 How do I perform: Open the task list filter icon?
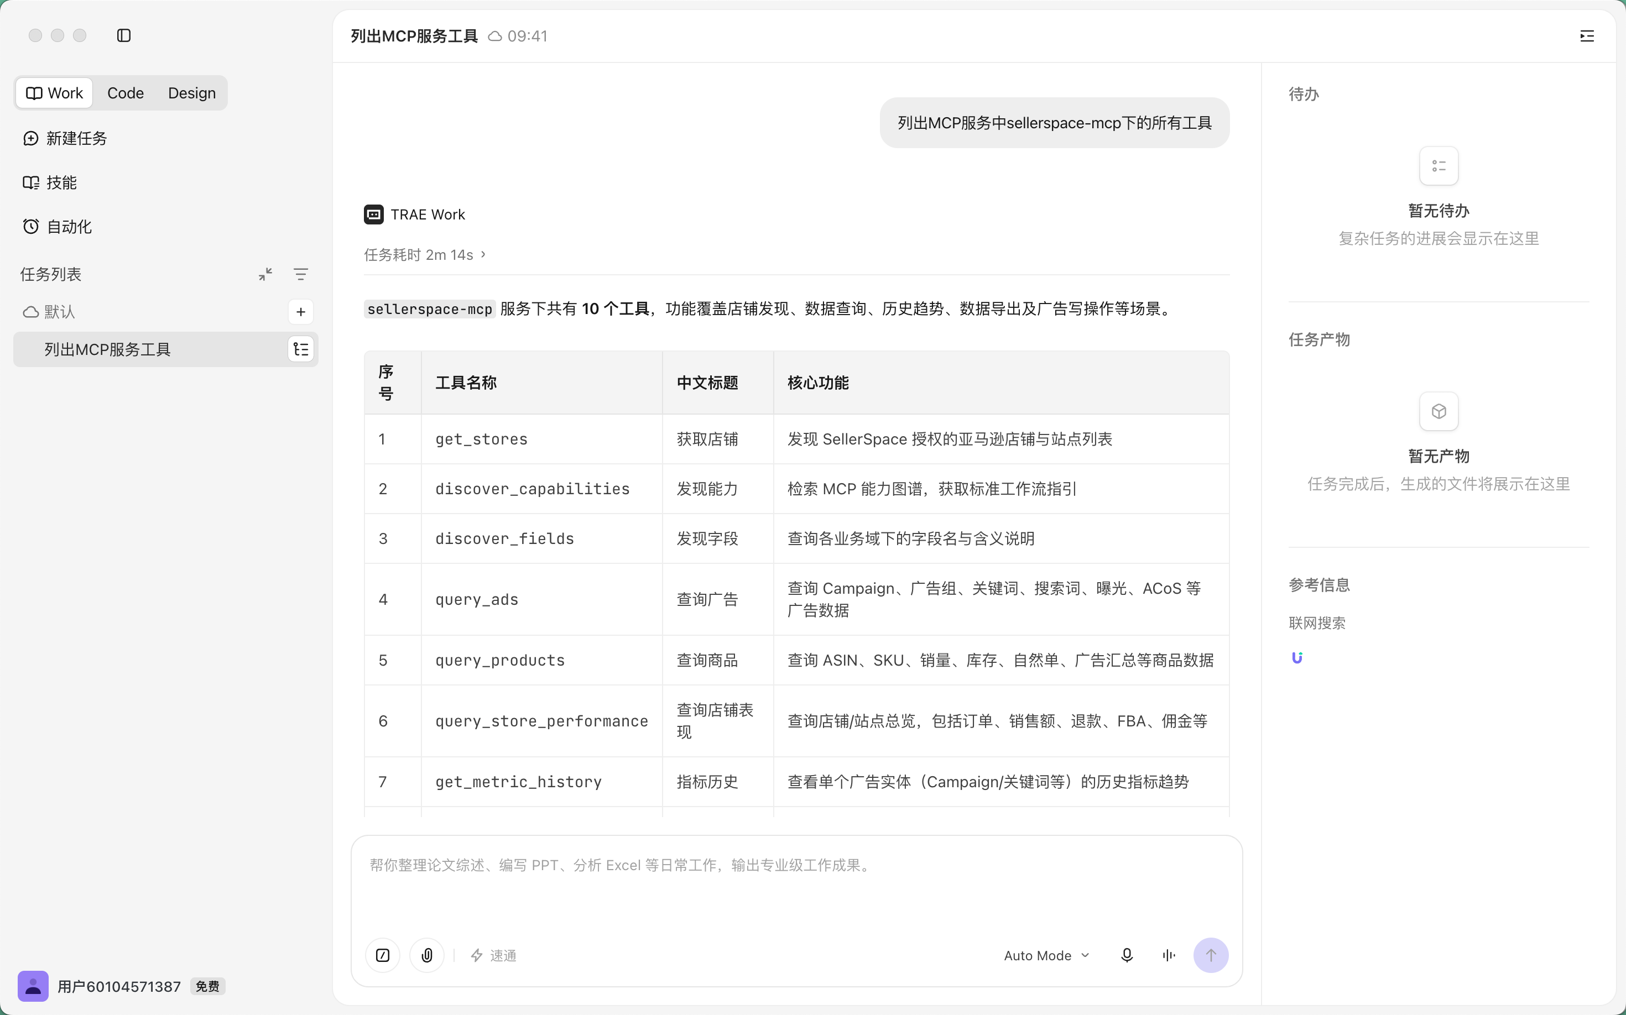301,274
